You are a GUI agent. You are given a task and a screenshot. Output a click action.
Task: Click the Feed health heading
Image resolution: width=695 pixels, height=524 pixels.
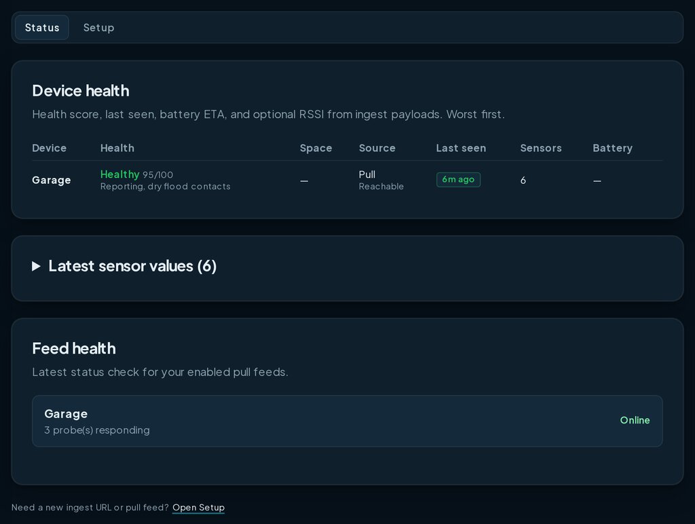point(74,348)
